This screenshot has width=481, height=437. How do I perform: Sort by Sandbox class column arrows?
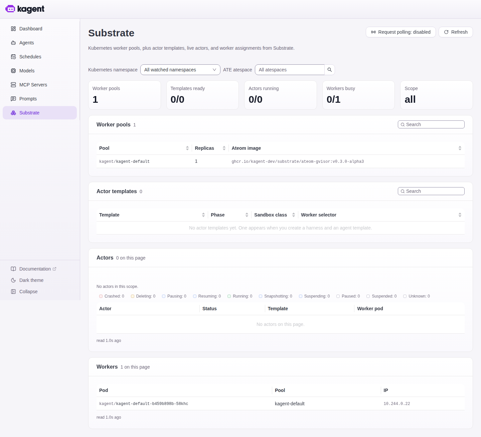click(294, 215)
